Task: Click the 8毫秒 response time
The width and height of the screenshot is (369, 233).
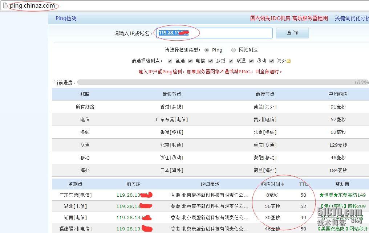Action: tap(272, 195)
